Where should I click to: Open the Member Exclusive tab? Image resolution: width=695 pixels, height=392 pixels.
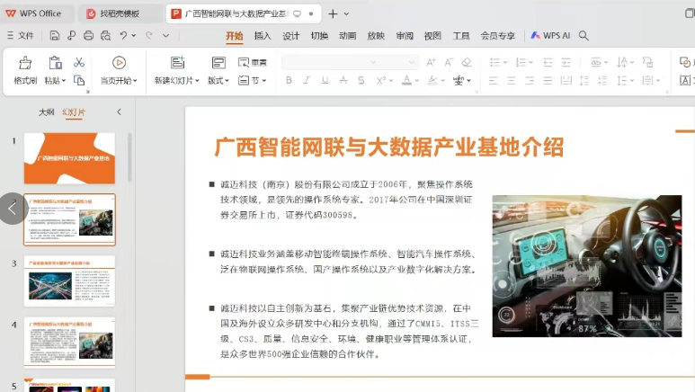point(498,36)
